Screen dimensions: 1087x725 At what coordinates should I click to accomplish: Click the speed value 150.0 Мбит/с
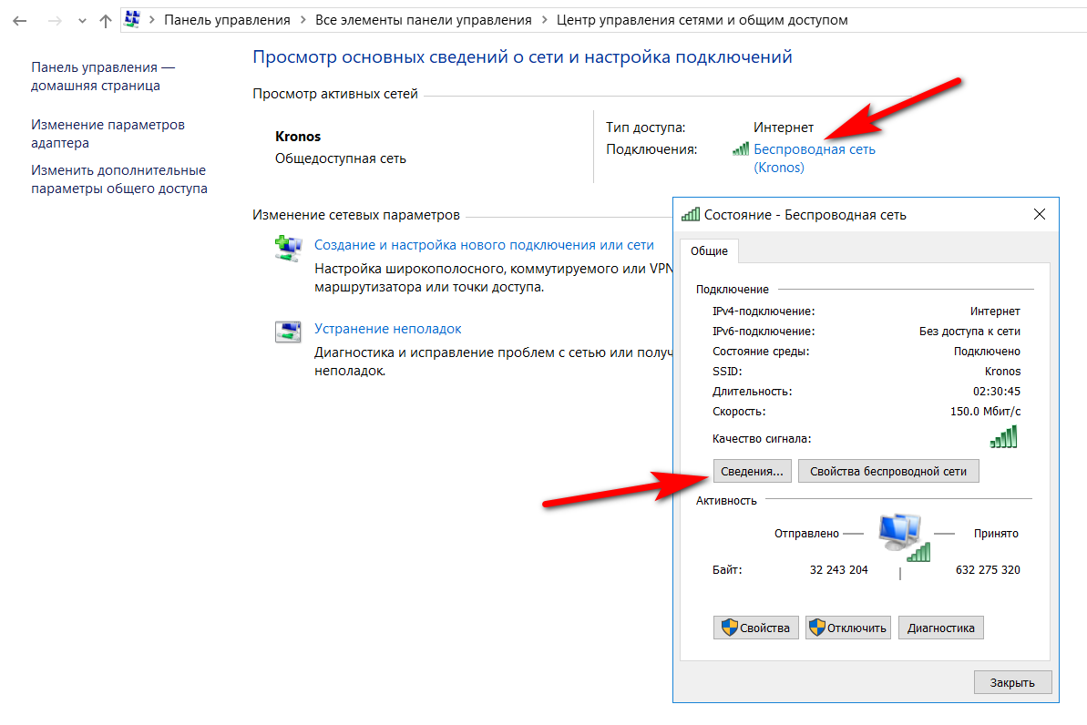(985, 412)
